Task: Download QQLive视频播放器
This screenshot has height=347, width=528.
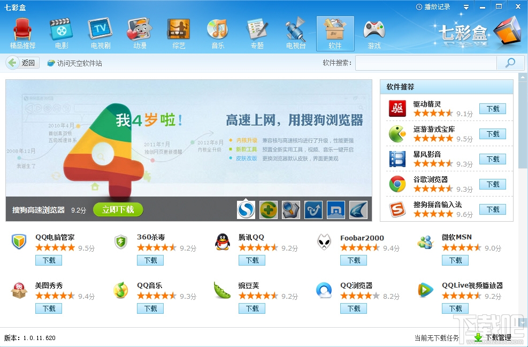Action: [455, 308]
